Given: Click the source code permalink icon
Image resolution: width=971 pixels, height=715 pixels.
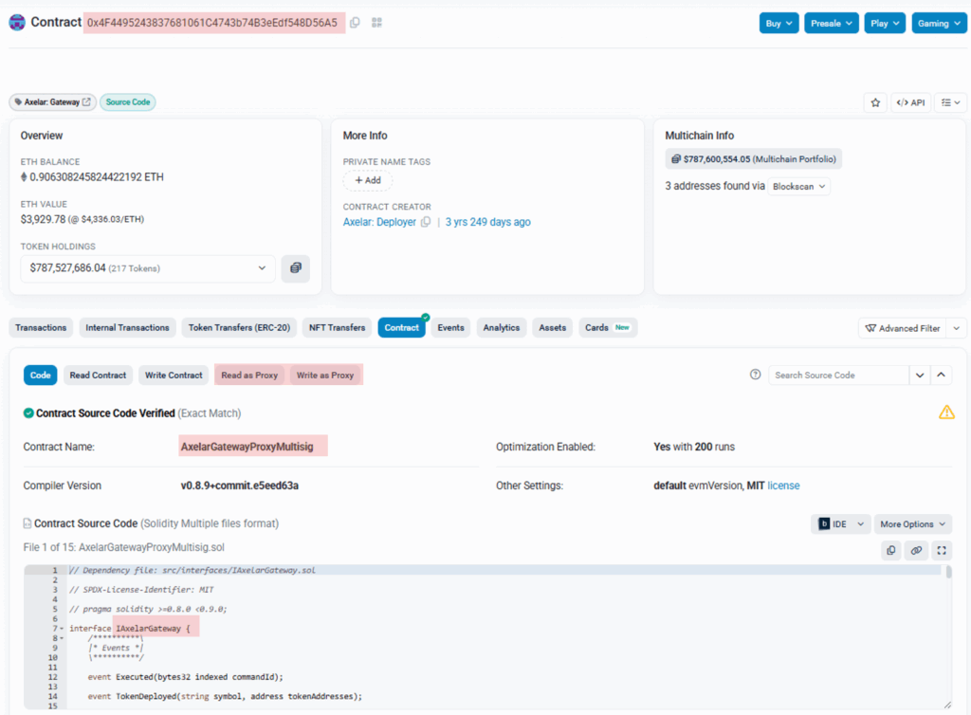Looking at the screenshot, I should tap(916, 550).
